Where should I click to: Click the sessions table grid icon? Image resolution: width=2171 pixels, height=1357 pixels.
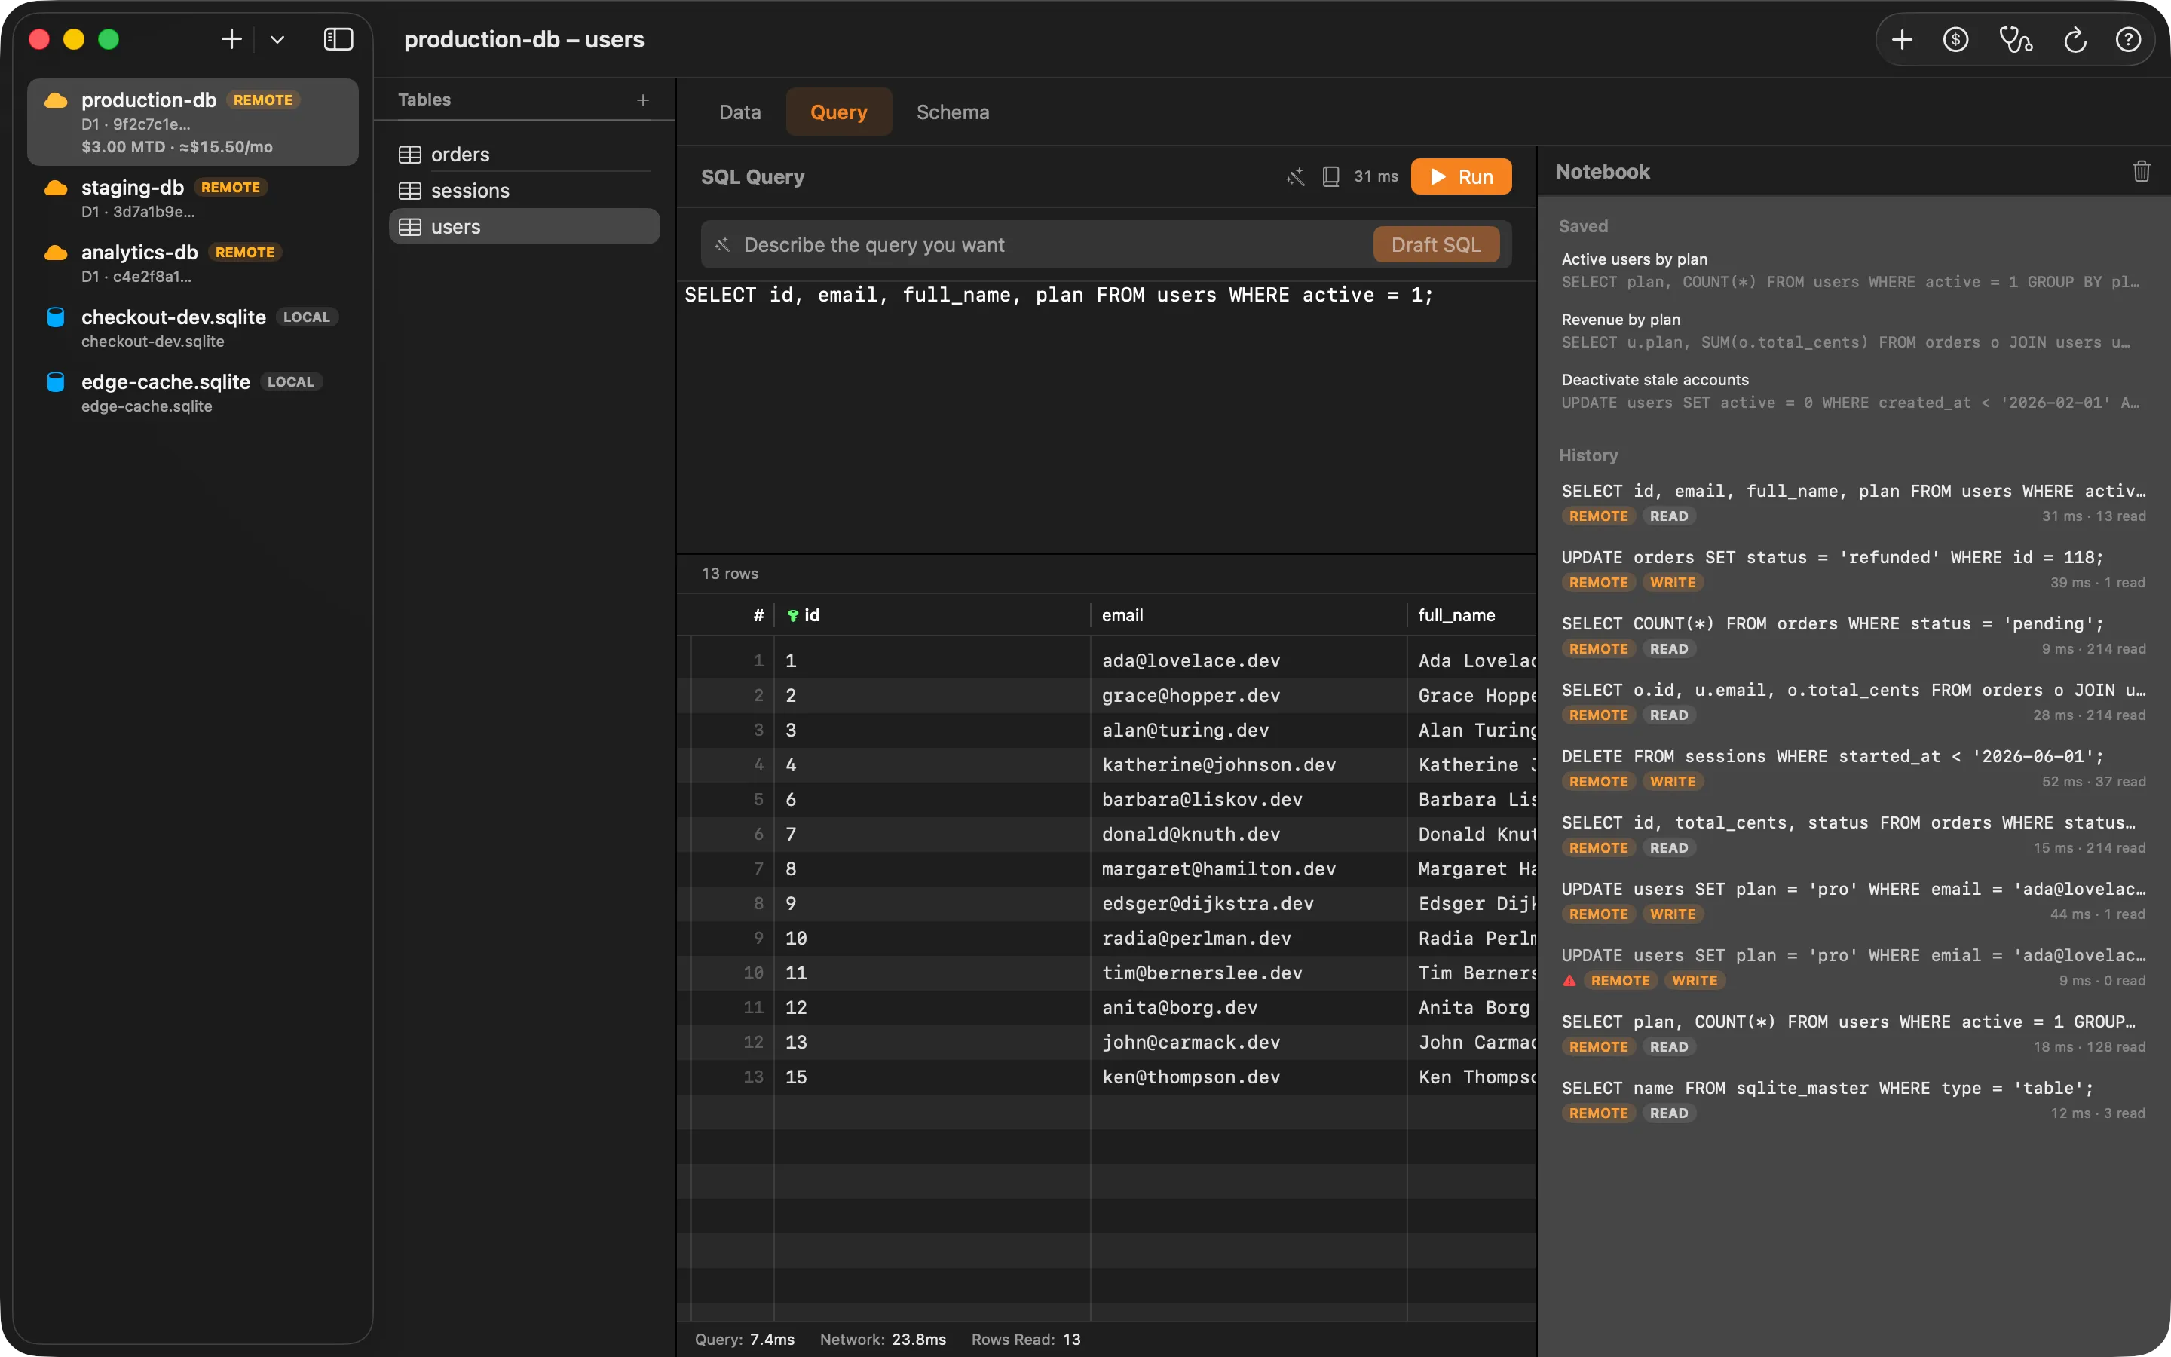coord(410,190)
